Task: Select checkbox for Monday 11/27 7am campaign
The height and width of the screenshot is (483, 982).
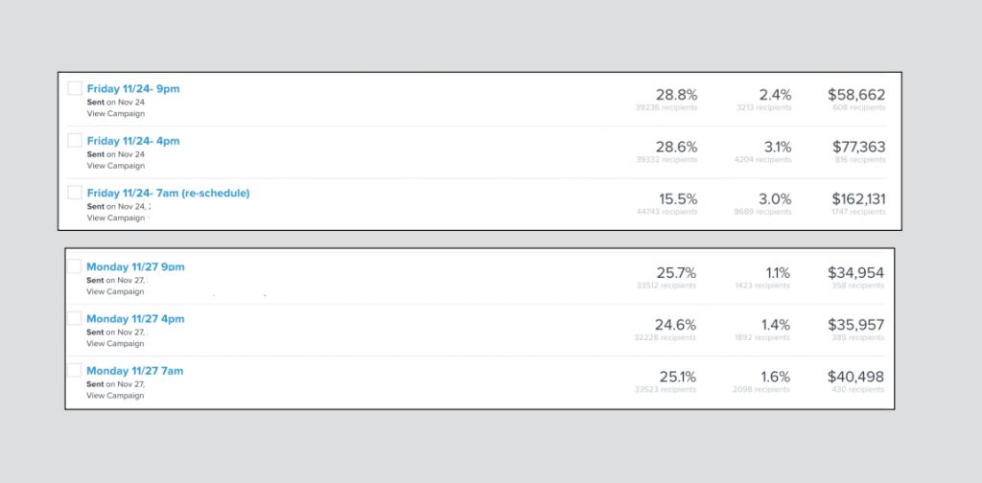Action: click(74, 370)
